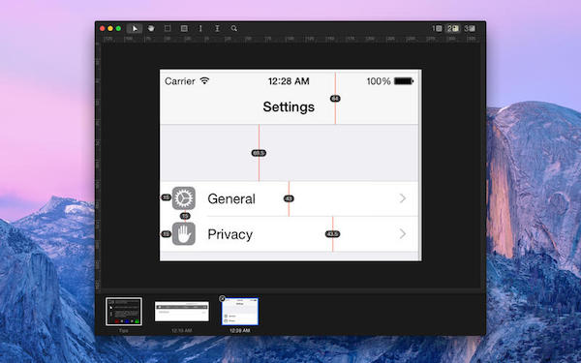Screen dimensions: 581x363
Task: Select the measurement badge in gray section
Action: (x=259, y=153)
